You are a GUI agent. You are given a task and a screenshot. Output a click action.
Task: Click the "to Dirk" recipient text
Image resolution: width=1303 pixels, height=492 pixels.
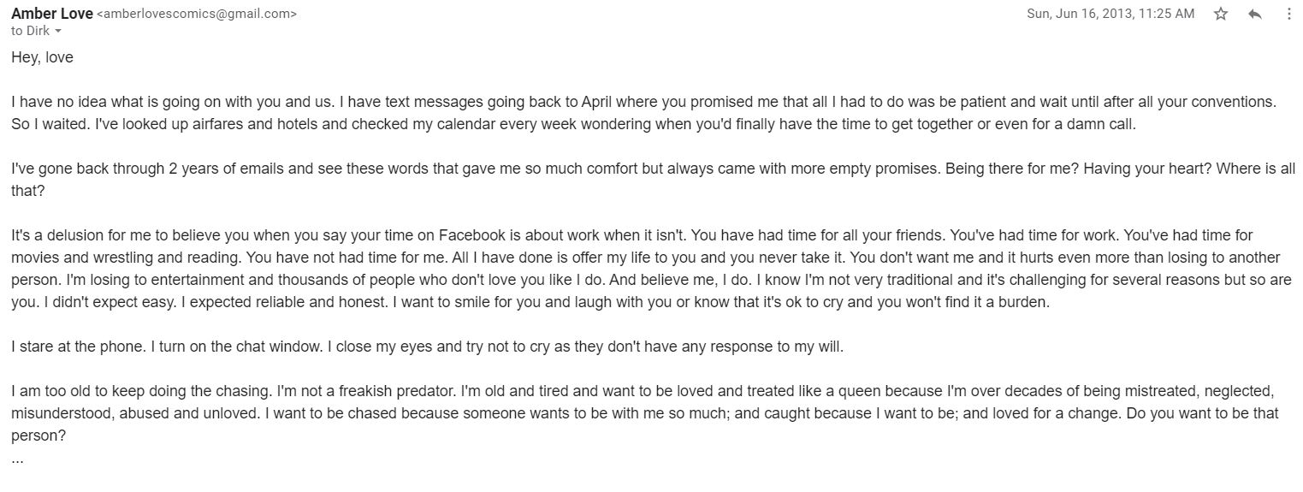click(30, 31)
